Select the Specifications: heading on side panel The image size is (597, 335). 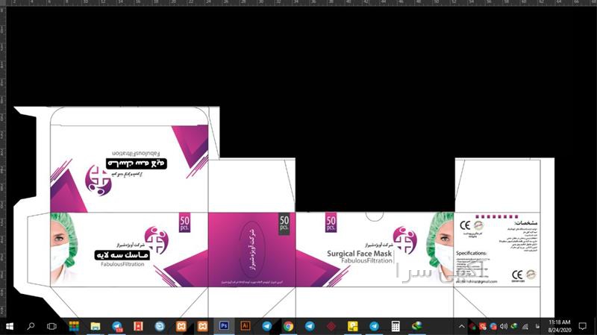point(471,253)
